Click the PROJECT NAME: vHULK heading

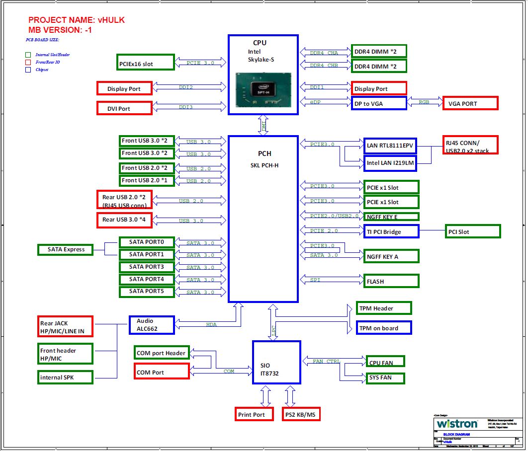tap(77, 20)
